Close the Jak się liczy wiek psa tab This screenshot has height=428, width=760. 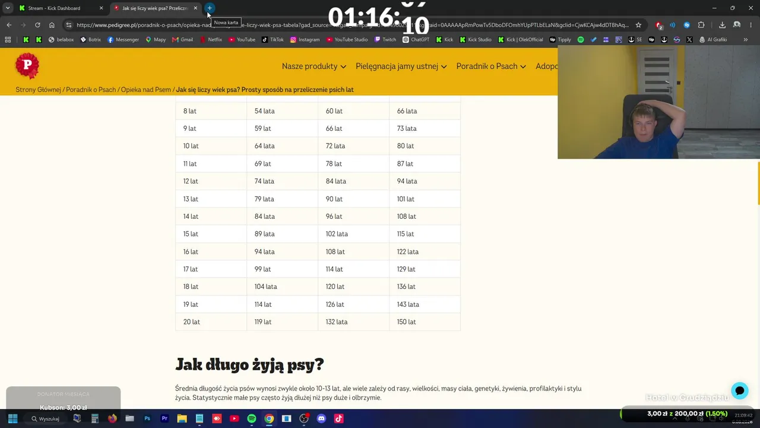(195, 8)
